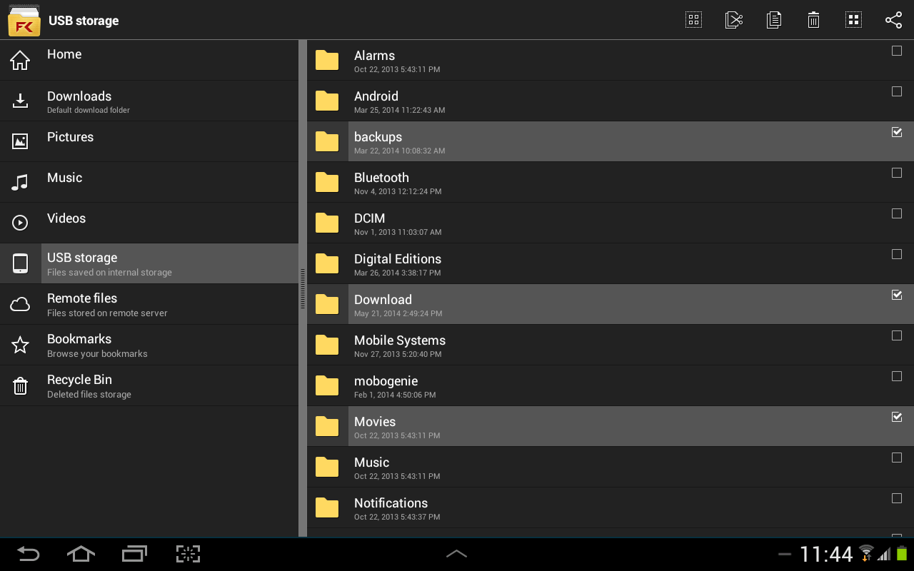Open the Videos library

coord(66,218)
